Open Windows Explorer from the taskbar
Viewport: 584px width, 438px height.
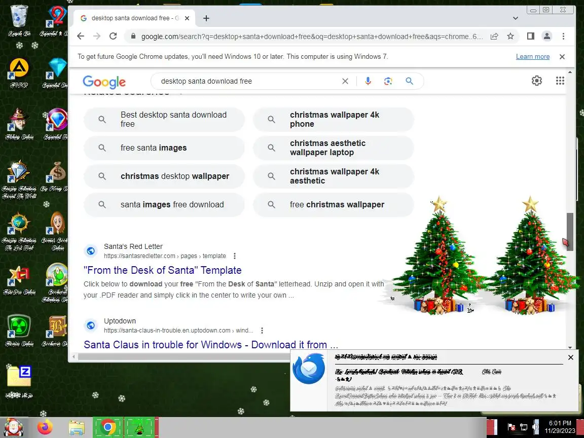(x=77, y=427)
